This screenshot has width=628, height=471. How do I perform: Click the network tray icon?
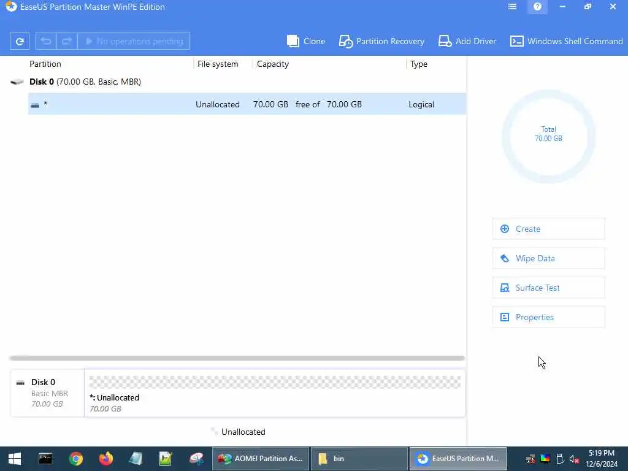[x=530, y=459]
